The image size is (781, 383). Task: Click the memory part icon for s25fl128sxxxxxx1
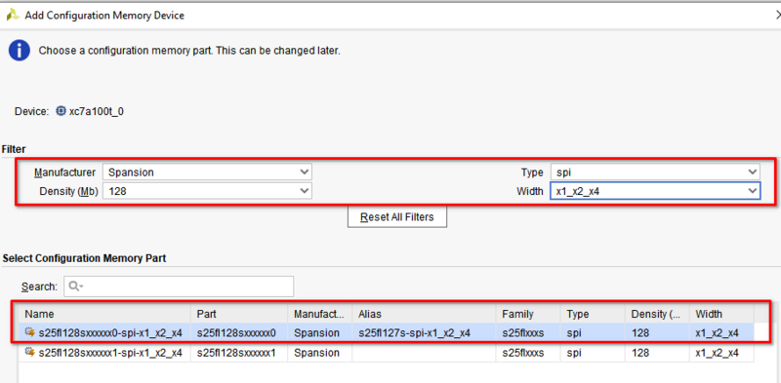[30, 353]
